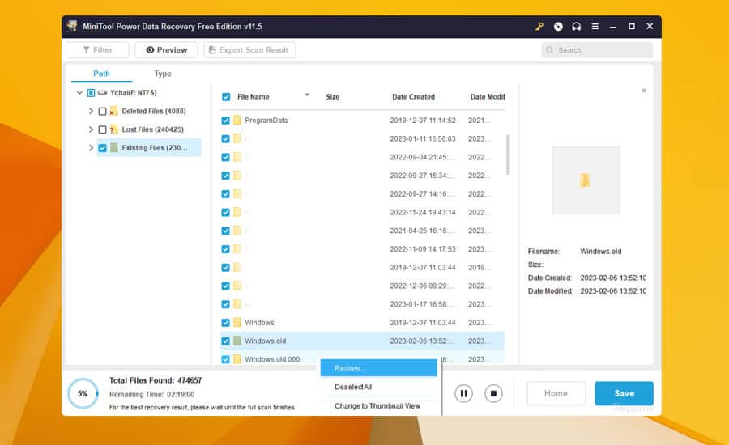Click the file list vertical scrollbar

[508, 155]
